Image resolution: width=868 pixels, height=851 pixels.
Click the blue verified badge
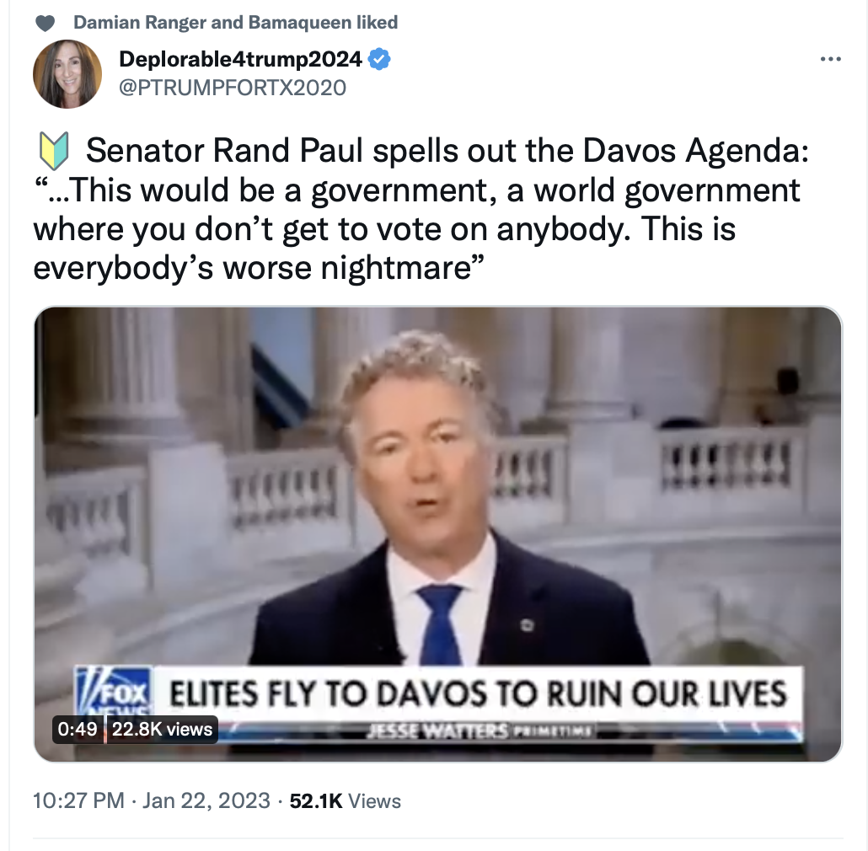pos(379,59)
